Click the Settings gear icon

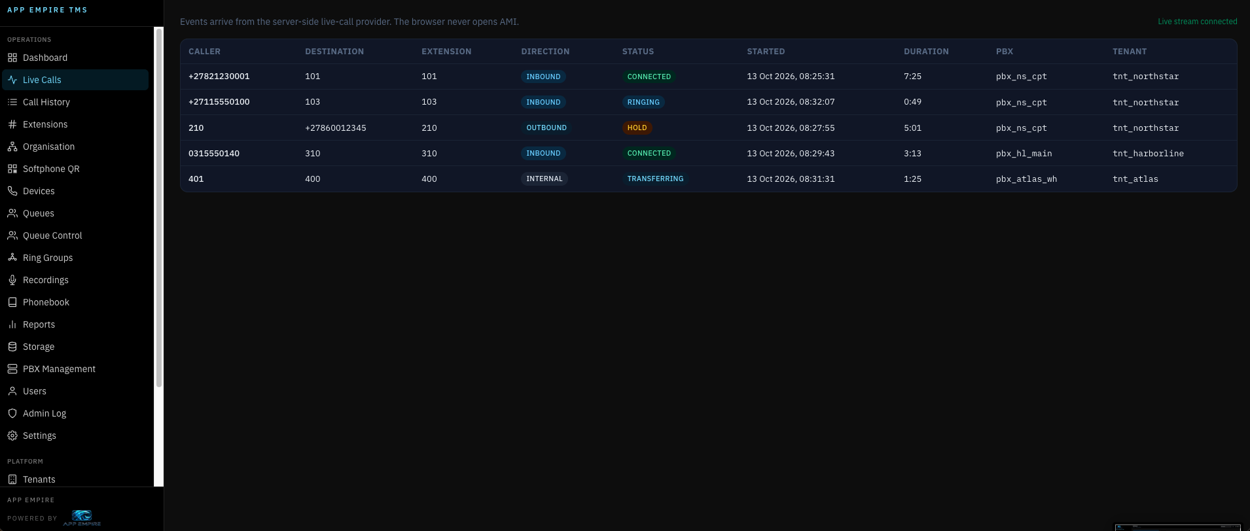12,436
